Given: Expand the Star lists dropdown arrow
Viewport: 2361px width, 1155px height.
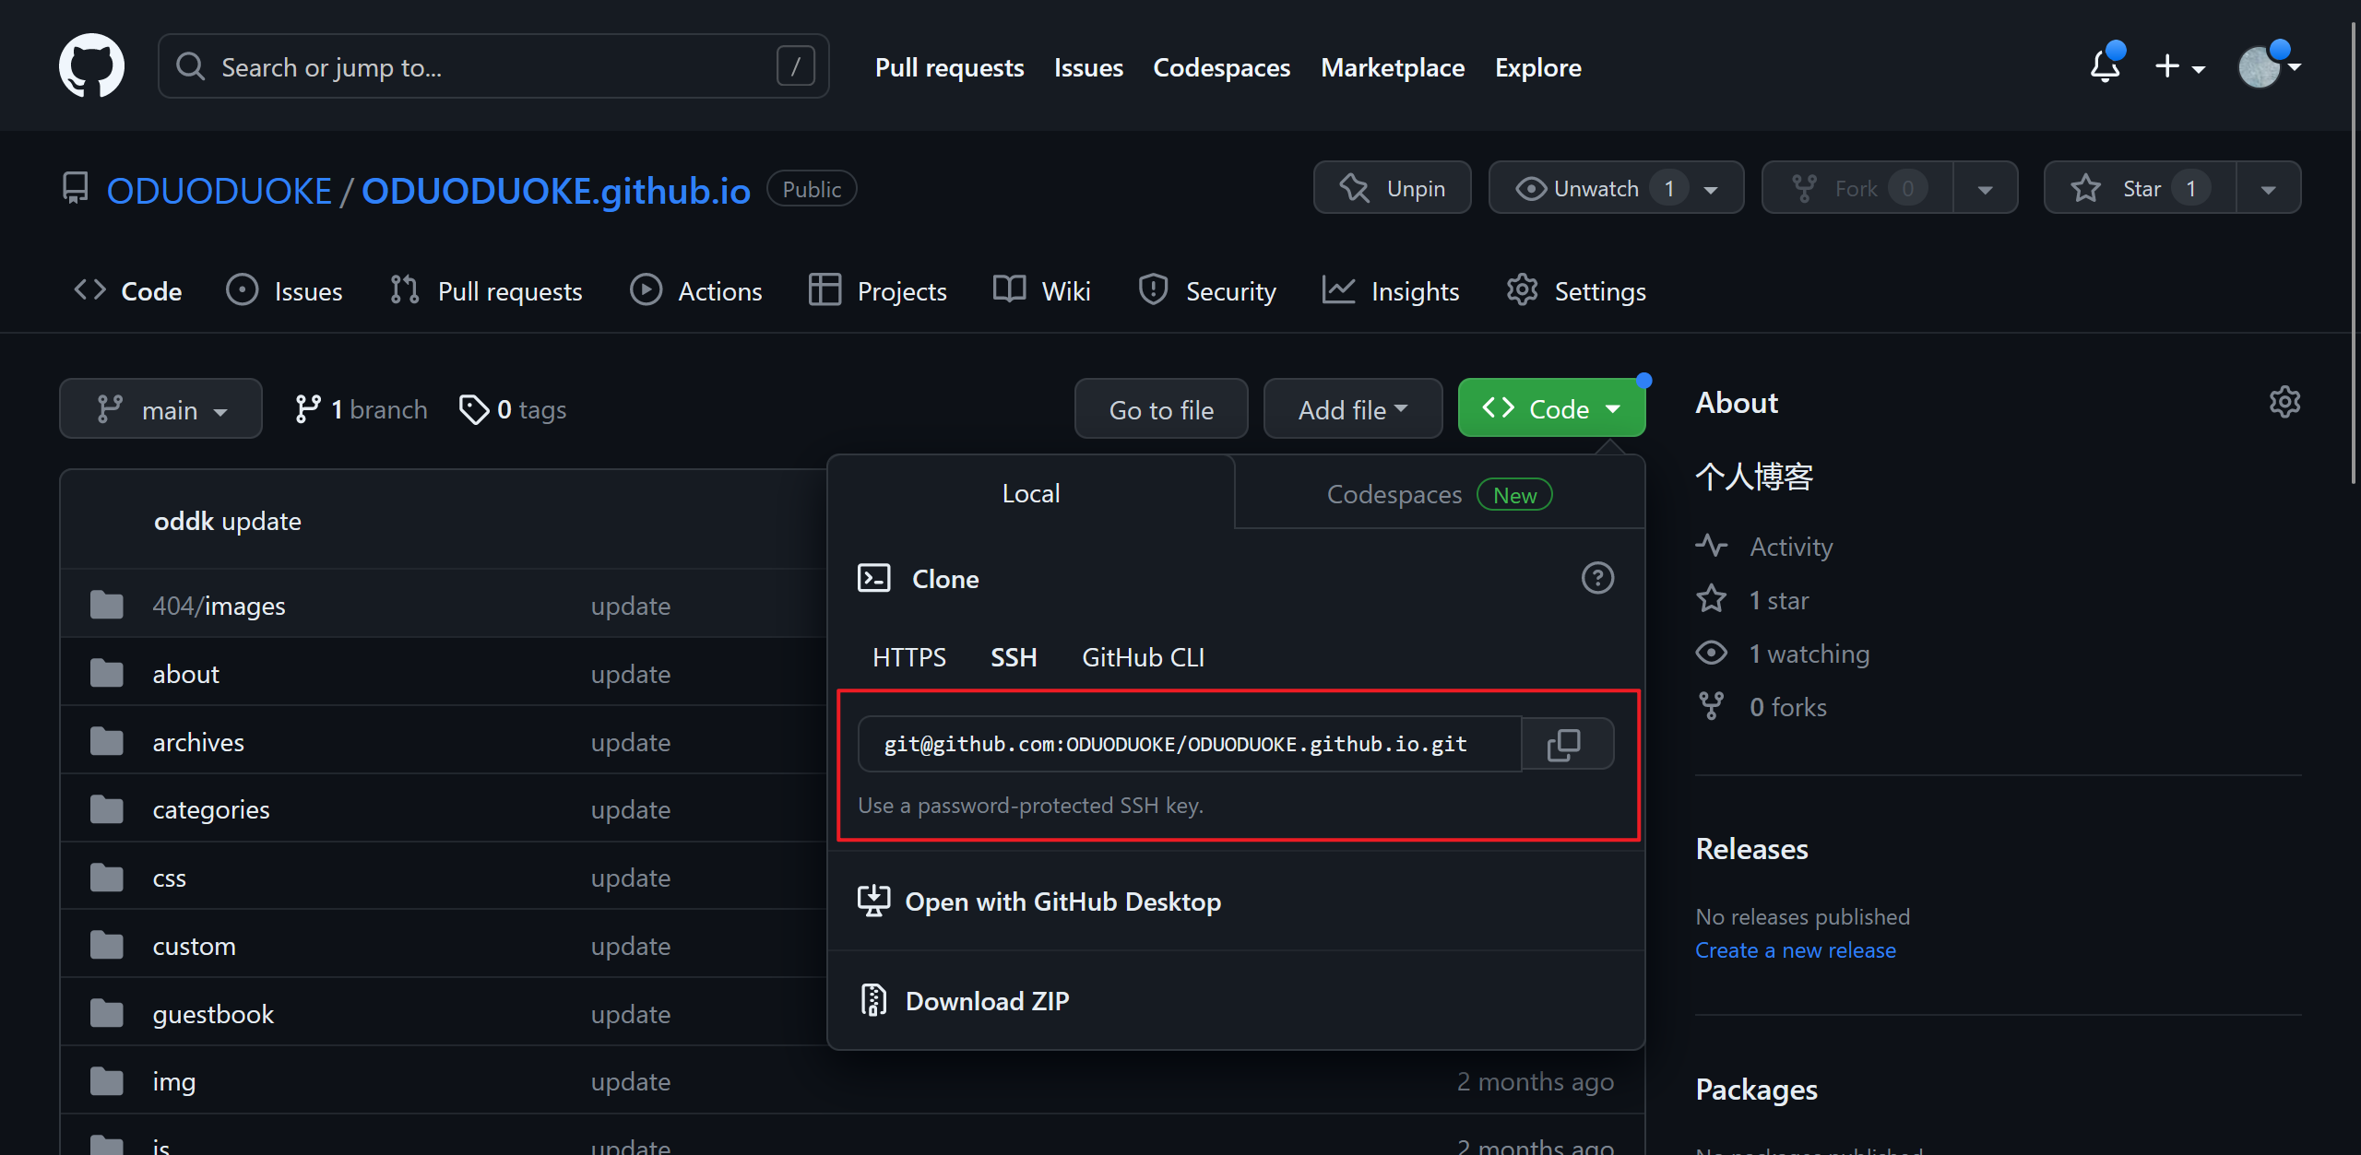Looking at the screenshot, I should click(2268, 189).
